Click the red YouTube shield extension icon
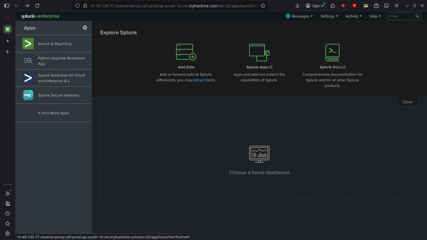Image resolution: width=427 pixels, height=240 pixels. (354, 6)
